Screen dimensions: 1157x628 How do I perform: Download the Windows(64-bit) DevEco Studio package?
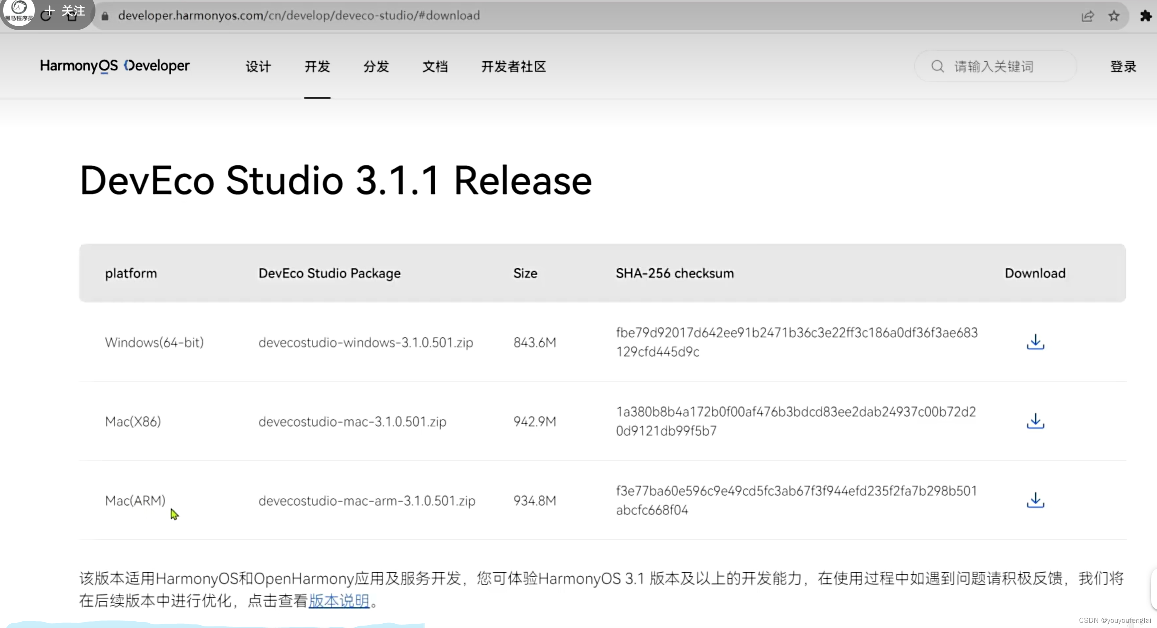(1035, 342)
